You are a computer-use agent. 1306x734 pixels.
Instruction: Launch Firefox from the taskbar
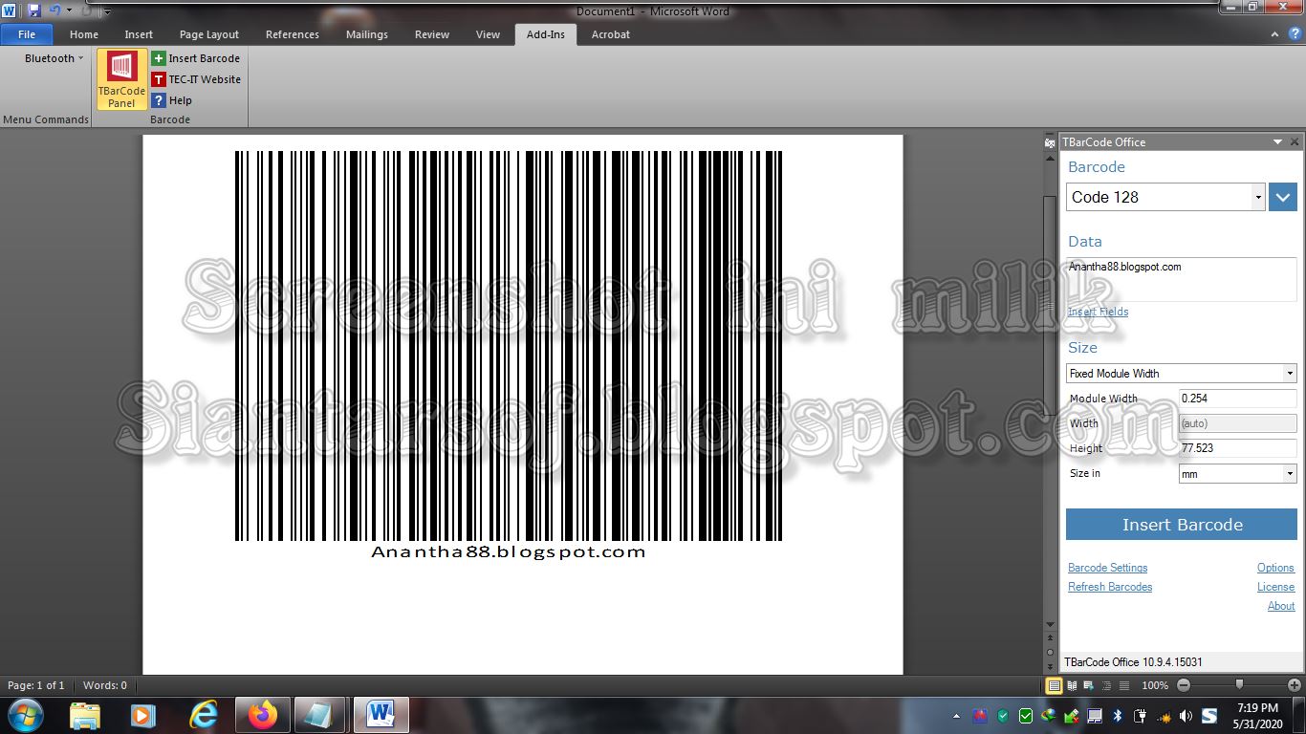261,715
